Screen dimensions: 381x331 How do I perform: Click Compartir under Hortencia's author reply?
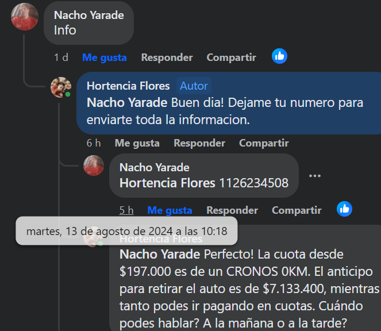pyautogui.click(x=264, y=143)
